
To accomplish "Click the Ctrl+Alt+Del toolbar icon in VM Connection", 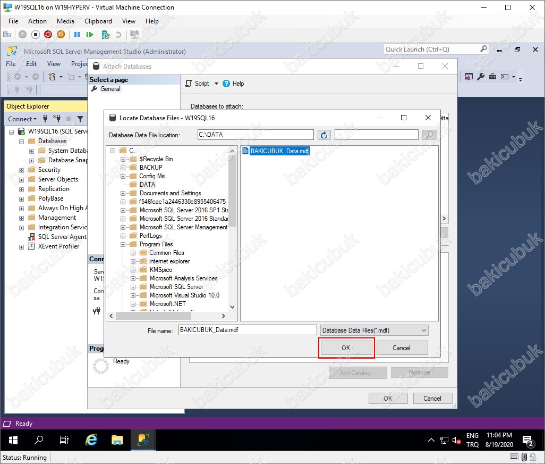I will [x=7, y=35].
